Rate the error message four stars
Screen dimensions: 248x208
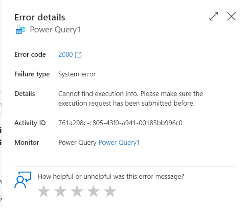point(94,191)
